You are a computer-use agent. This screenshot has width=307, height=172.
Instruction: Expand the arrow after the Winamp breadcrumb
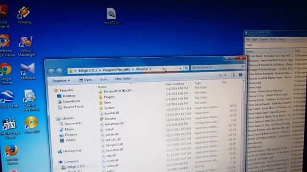[x=151, y=69]
